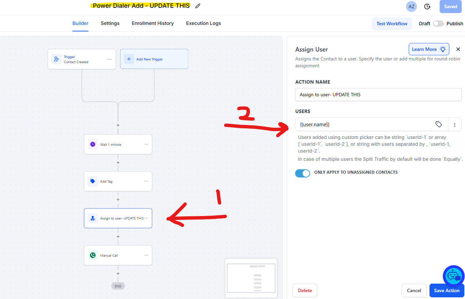Open Manual Call three-dot menu
The height and width of the screenshot is (299, 465).
[146, 255]
